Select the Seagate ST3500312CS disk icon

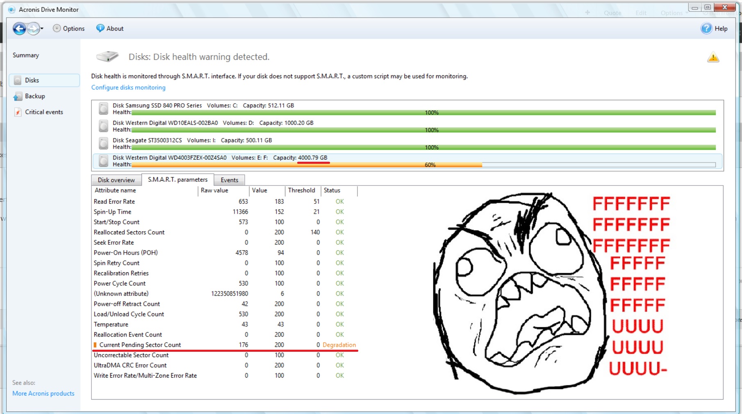[x=104, y=143]
